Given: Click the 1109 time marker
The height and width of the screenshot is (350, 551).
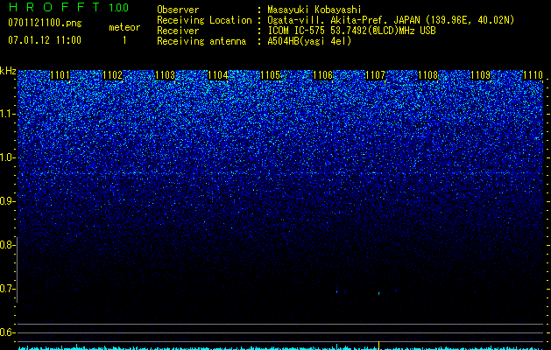Looking at the screenshot, I should 480,75.
